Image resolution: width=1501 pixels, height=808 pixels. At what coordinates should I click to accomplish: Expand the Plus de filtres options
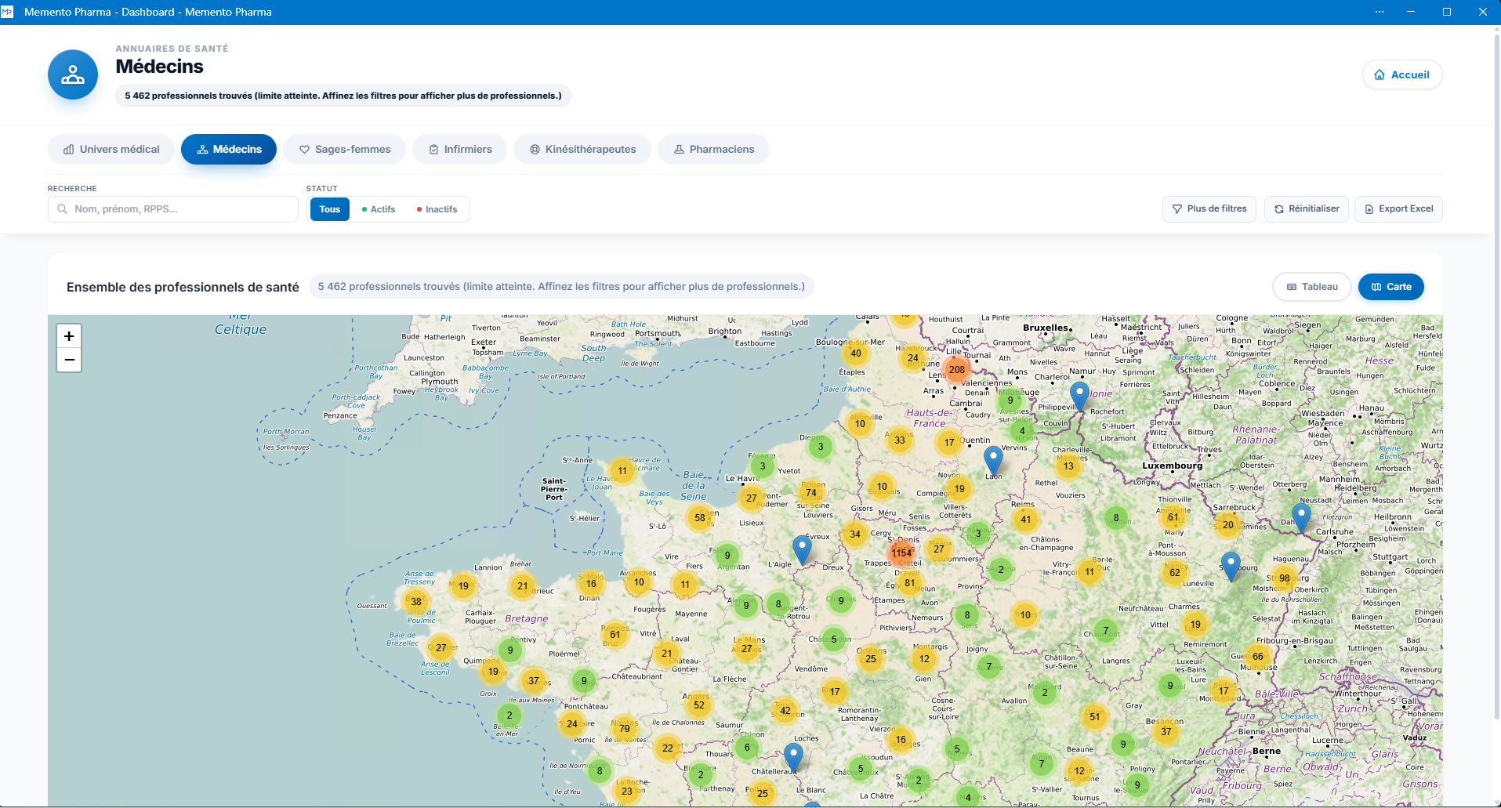tap(1209, 209)
